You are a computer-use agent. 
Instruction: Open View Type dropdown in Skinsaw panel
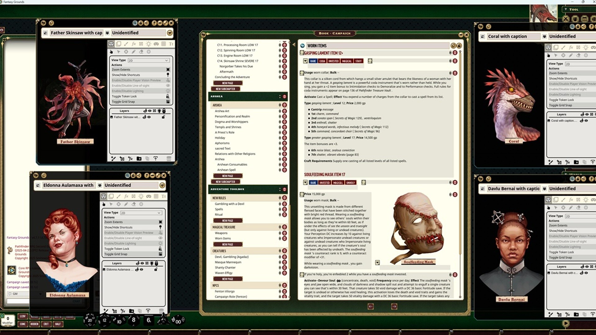coord(148,60)
